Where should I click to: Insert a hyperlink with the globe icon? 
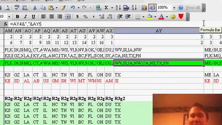(98, 8)
